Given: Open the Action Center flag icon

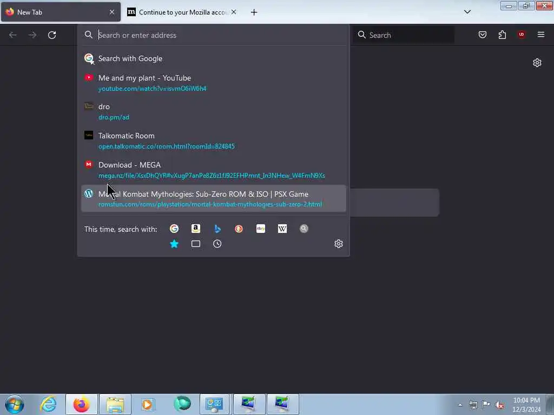Looking at the screenshot, I should click(486, 405).
